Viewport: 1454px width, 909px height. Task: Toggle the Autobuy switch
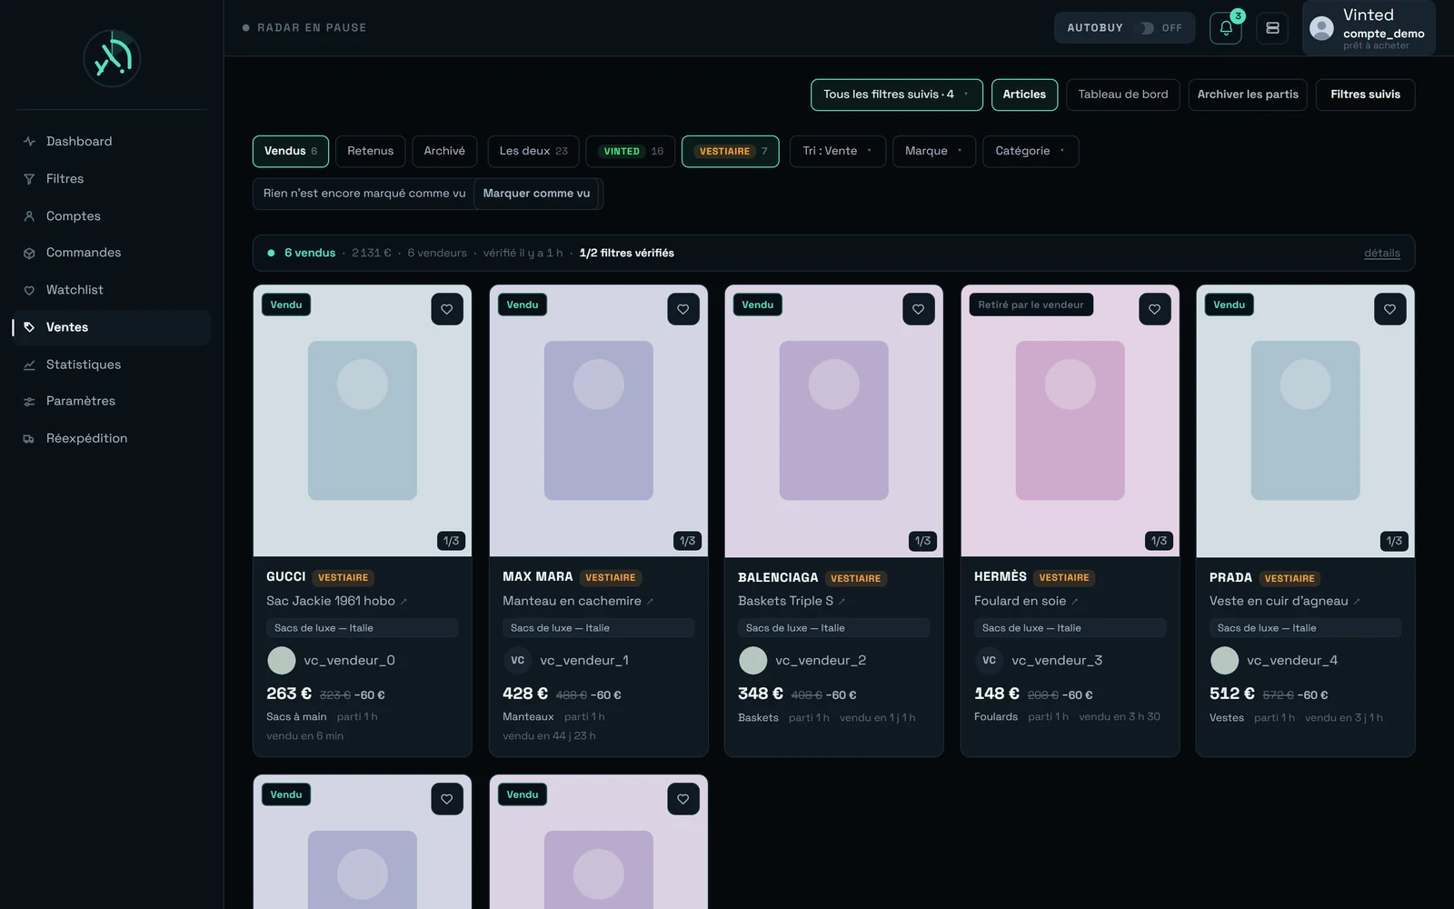1148,28
